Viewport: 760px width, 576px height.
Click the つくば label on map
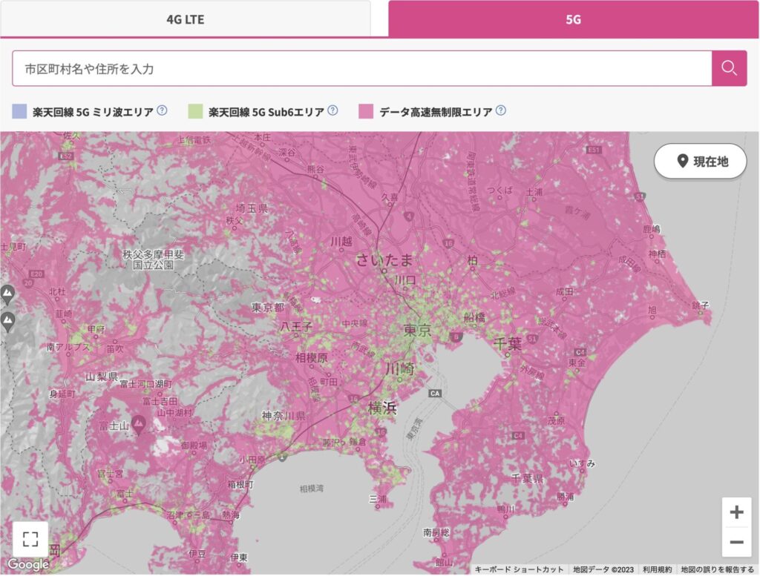[500, 191]
